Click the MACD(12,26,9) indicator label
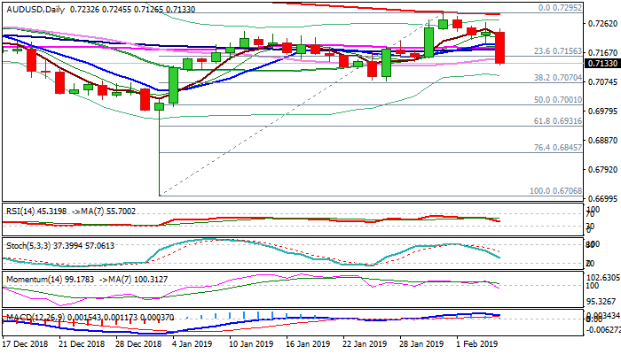The height and width of the screenshot is (354, 621). [34, 315]
